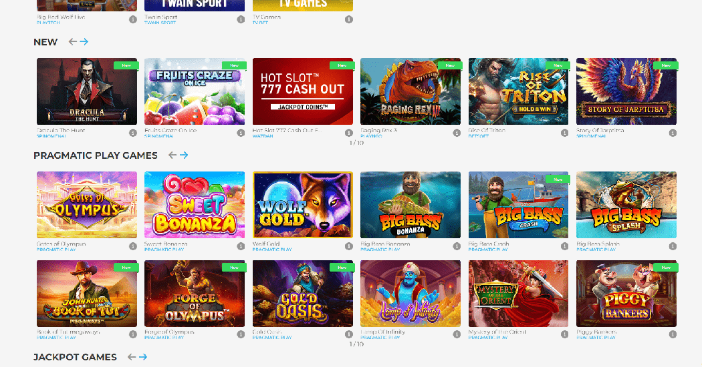Image resolution: width=702 pixels, height=367 pixels.
Task: Launch Raging Rex 3 slot thumbnail
Action: point(411,91)
